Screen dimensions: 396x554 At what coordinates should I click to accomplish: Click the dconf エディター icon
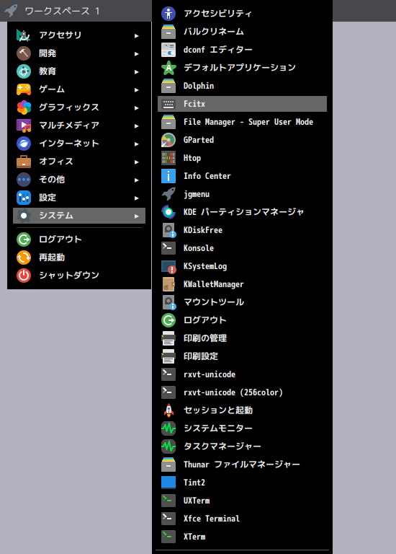pyautogui.click(x=168, y=50)
